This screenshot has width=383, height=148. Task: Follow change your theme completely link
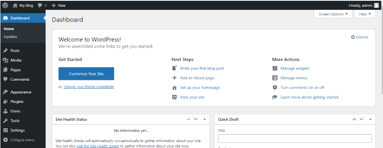[89, 87]
